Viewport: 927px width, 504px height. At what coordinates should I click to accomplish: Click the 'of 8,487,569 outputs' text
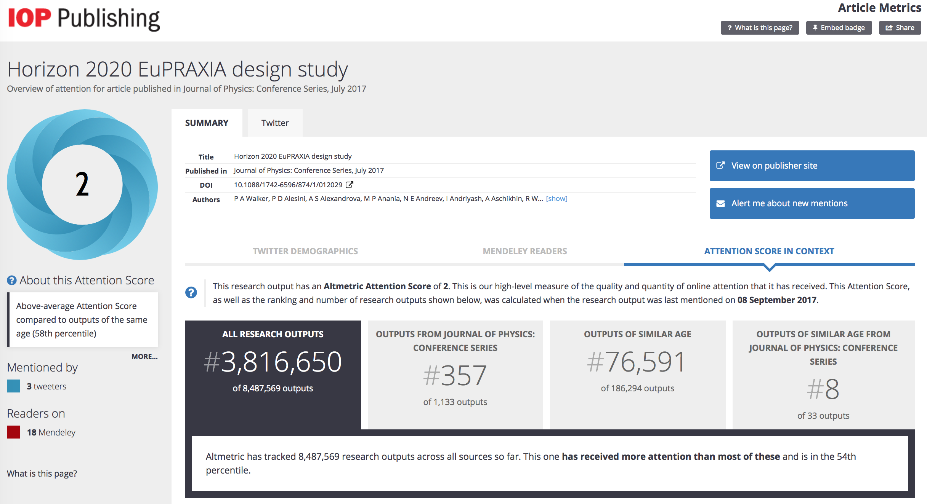(273, 388)
